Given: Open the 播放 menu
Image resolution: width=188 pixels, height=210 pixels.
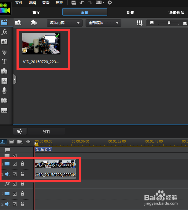Looking at the screenshot, I should click(x=59, y=2).
